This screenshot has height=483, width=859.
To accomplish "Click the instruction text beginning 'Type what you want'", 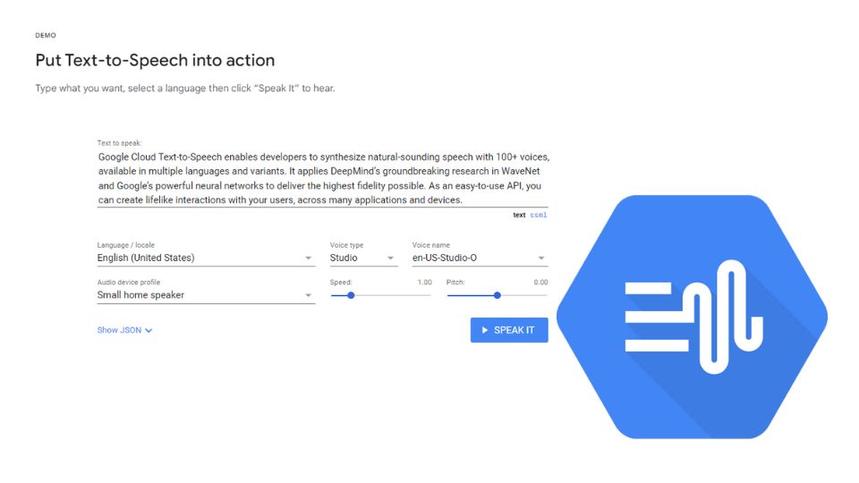I will coord(185,89).
